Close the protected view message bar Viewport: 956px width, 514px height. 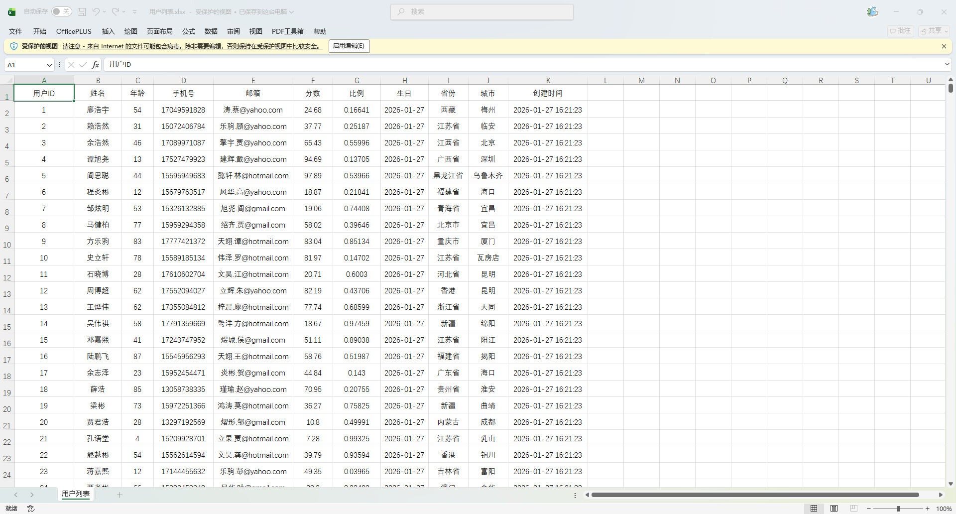[944, 46]
